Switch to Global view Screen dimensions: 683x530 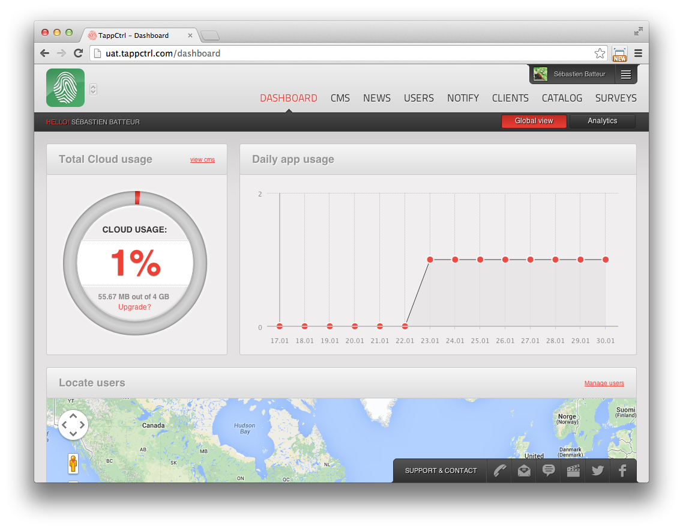534,121
